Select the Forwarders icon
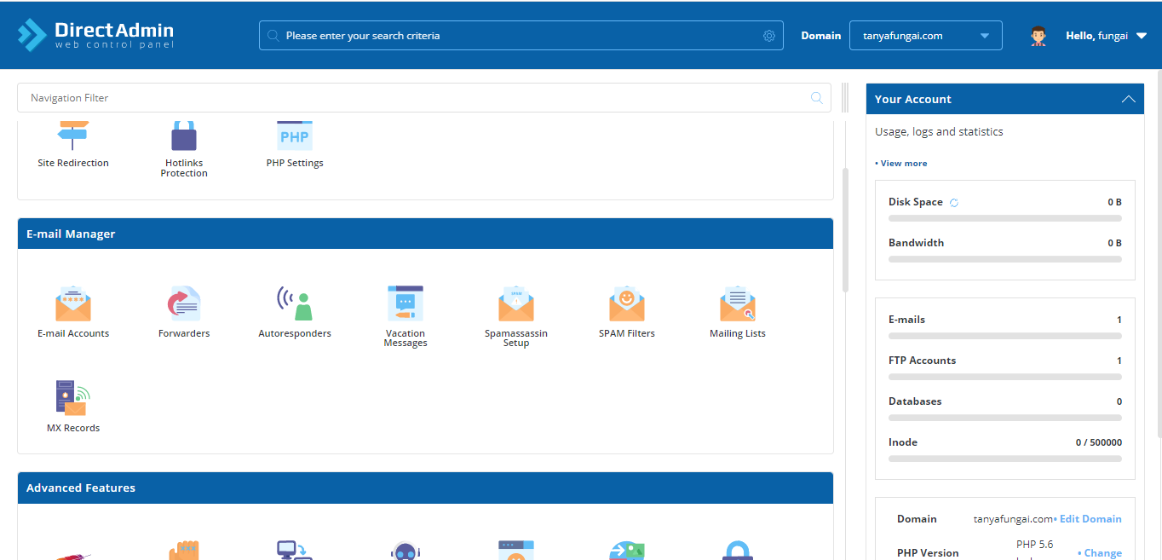Screen dimensions: 1162x560 click(x=183, y=310)
